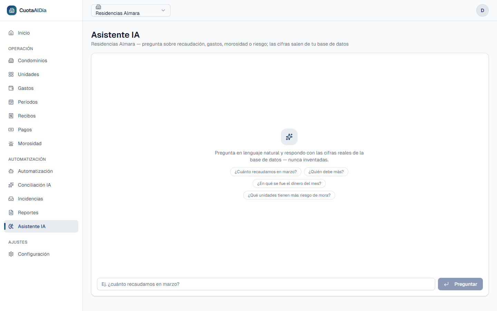Click the subtitle about recaudación, gastos, morosidad
497x311 pixels.
pos(220,44)
